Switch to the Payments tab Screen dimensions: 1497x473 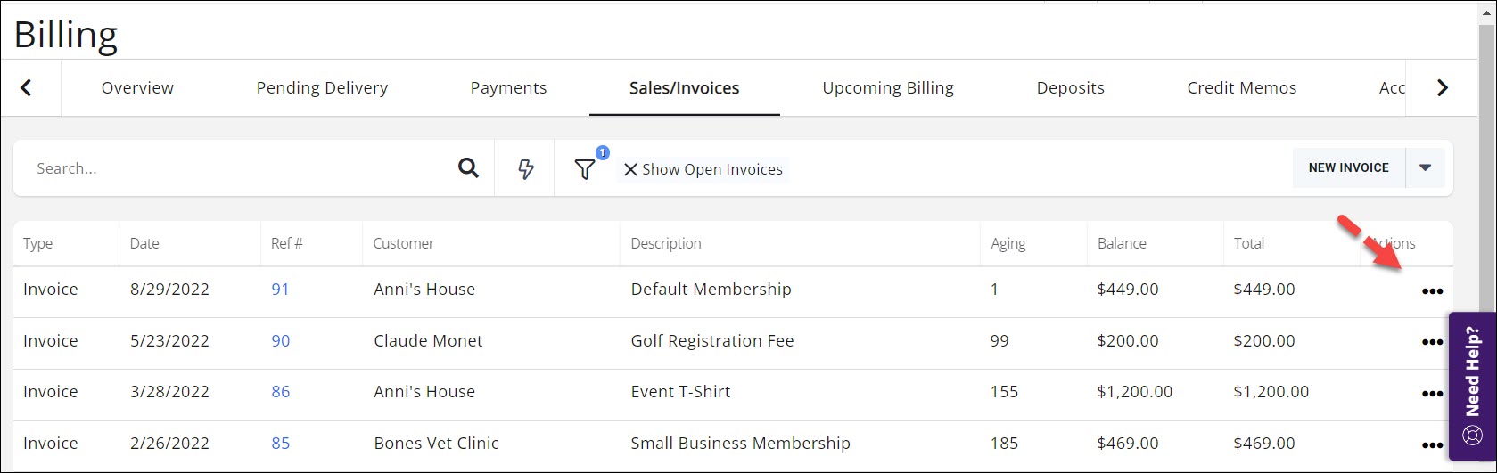pos(508,88)
